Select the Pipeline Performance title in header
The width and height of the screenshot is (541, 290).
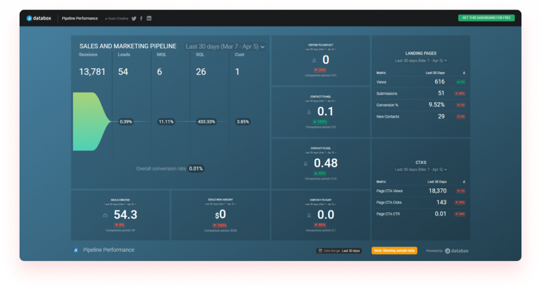coord(80,19)
